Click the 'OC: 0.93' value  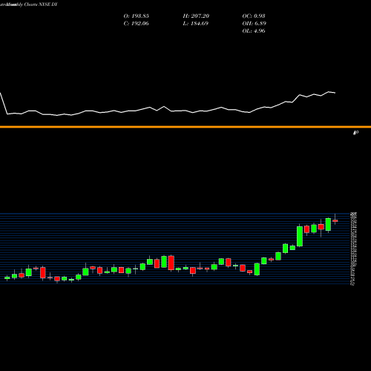(x=254, y=16)
